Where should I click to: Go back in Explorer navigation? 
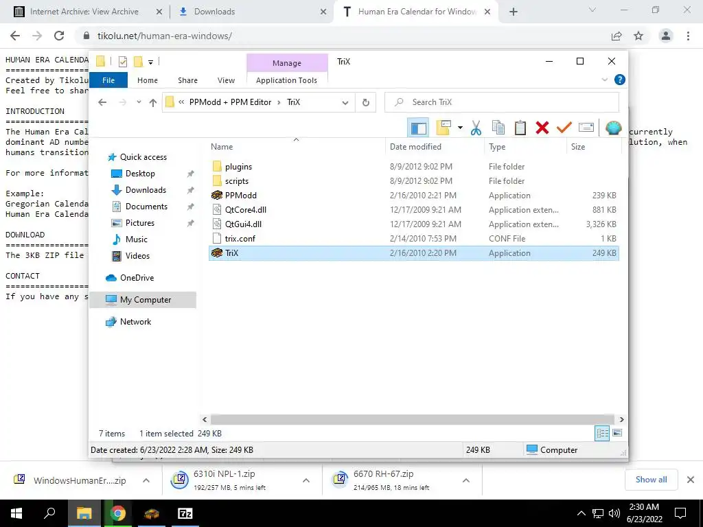[x=102, y=102]
